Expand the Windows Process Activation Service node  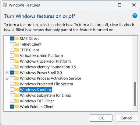(7, 78)
